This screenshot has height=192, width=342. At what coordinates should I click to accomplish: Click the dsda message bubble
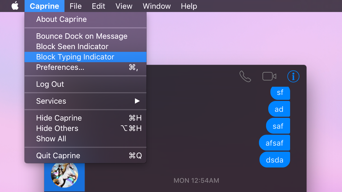click(275, 159)
